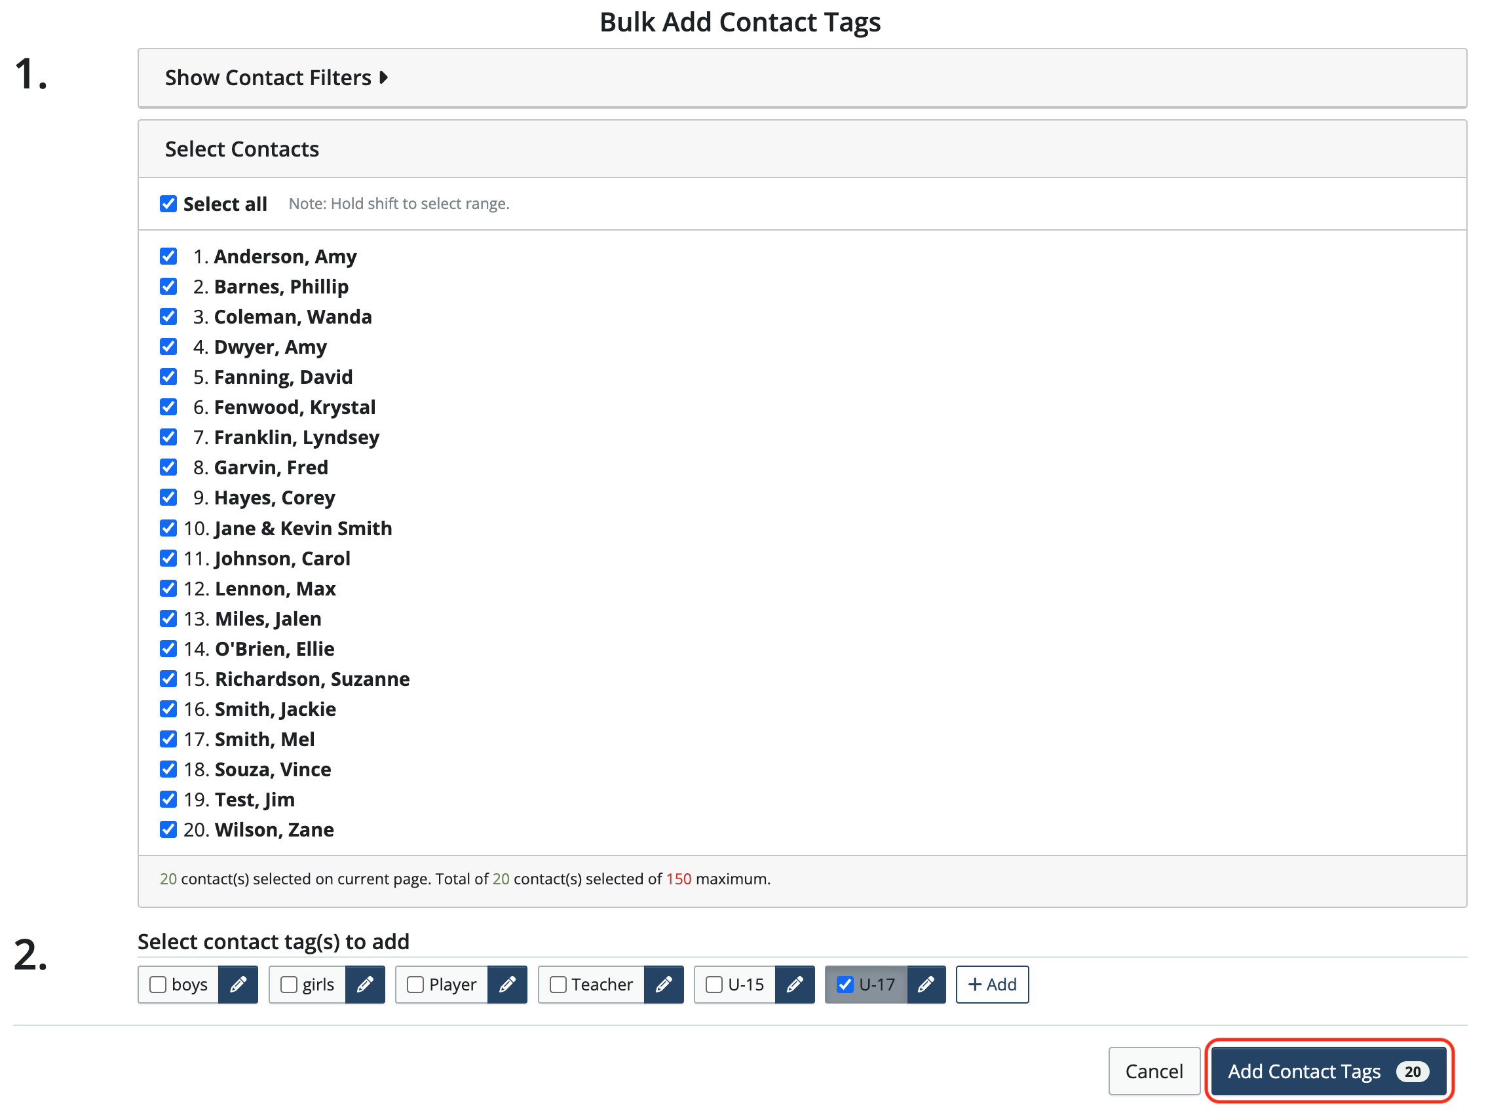Uncheck the U-17 tag checkbox

pyautogui.click(x=845, y=985)
